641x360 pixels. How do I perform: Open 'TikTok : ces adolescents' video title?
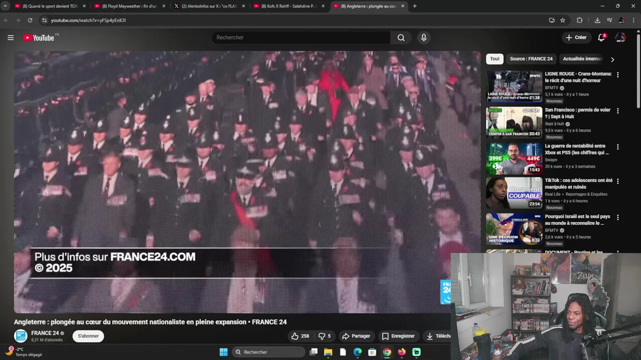coord(578,183)
